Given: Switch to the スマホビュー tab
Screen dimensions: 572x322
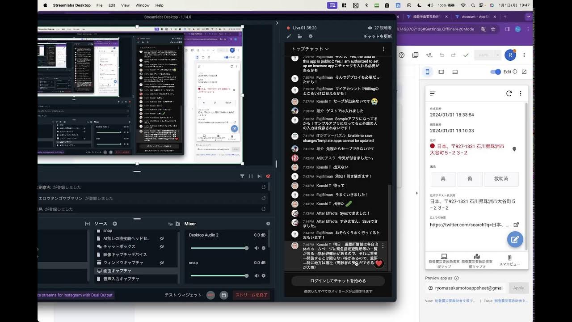Looking at the screenshot, I should click(x=509, y=259).
